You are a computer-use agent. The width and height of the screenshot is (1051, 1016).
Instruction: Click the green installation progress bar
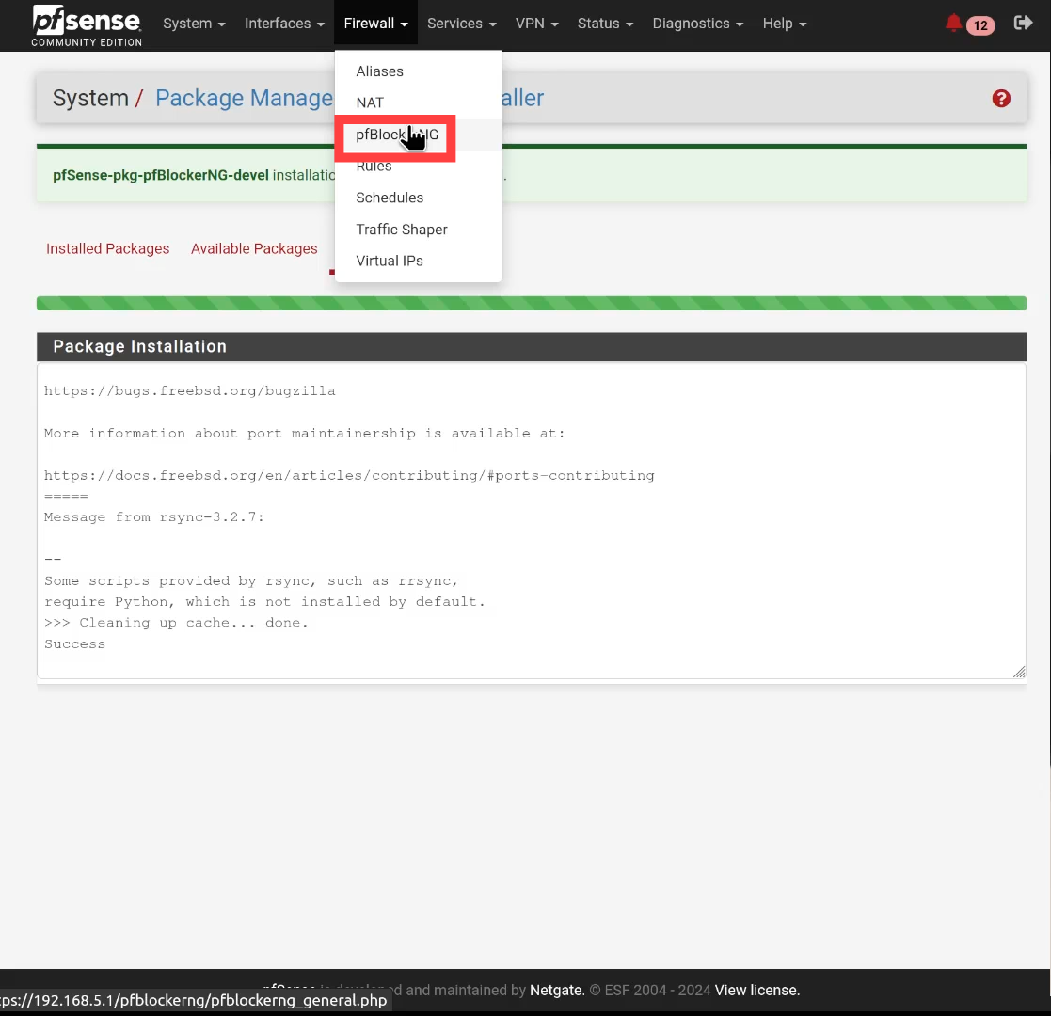[x=531, y=303]
